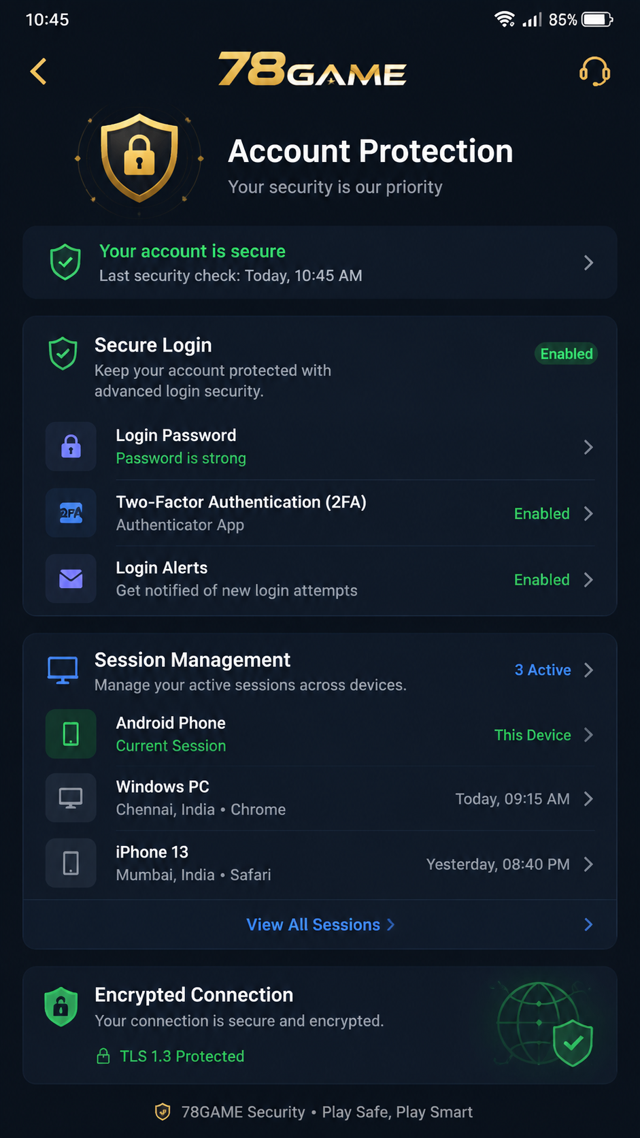640x1138 pixels.
Task: Tap the Android Phone device icon
Action: click(x=71, y=734)
